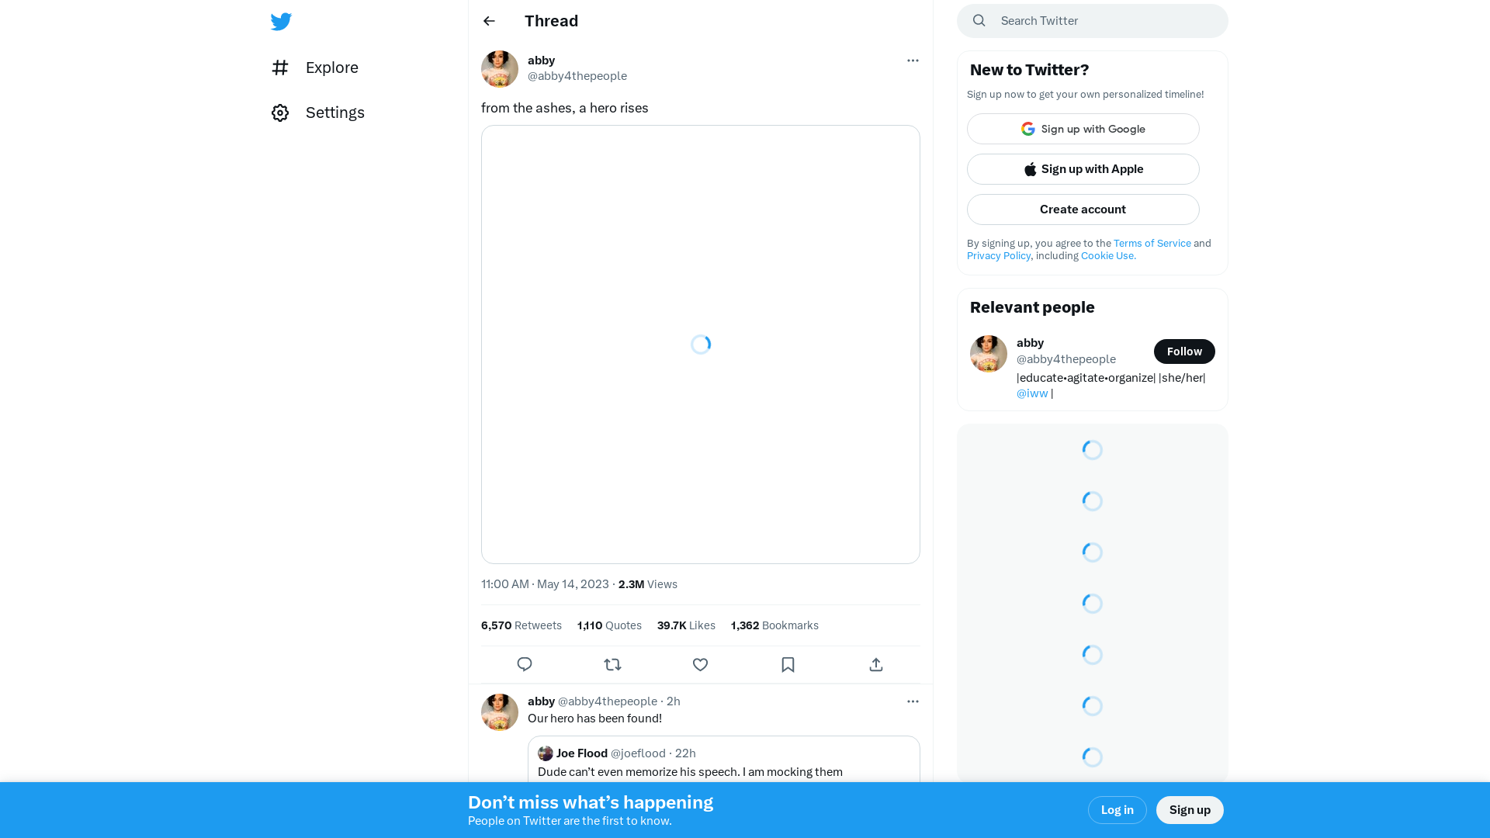Click the retweet icon on the tweet
The image size is (1490, 838).
[x=613, y=664]
